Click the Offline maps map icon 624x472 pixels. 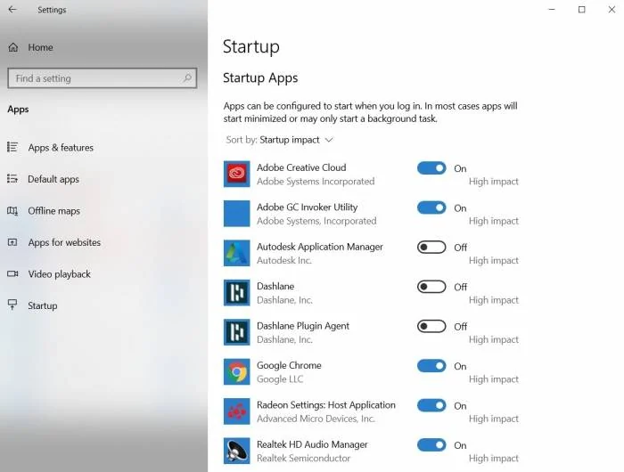coord(12,211)
